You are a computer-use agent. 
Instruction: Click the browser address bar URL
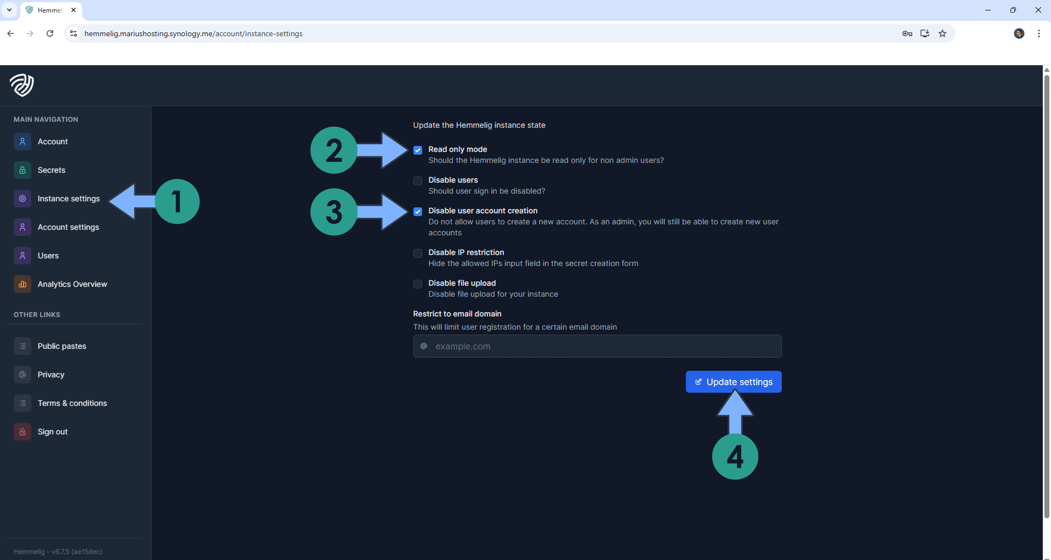(x=194, y=33)
